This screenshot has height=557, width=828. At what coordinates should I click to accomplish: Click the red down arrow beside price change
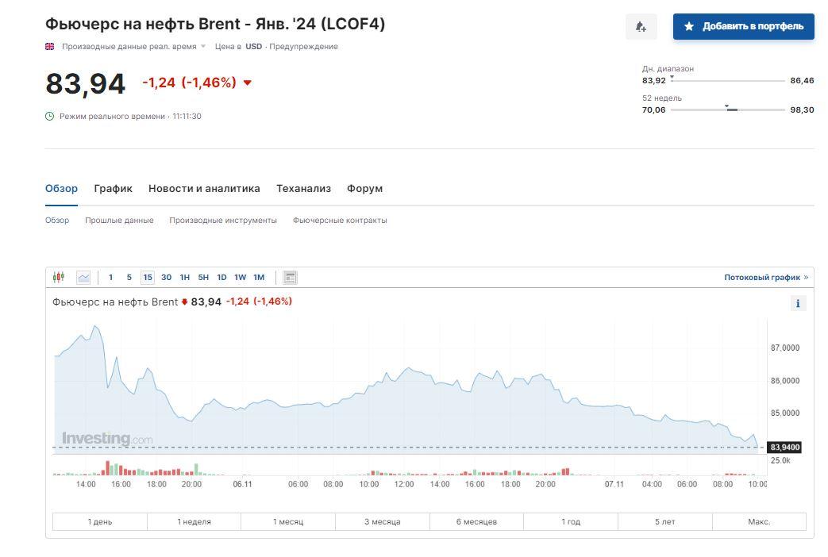[x=248, y=83]
